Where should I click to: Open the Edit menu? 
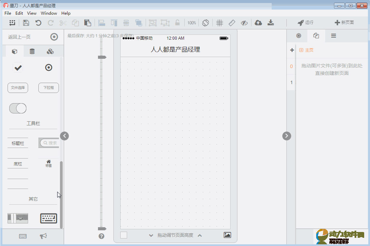(19, 13)
